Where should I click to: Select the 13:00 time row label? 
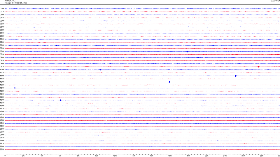pos(2,88)
